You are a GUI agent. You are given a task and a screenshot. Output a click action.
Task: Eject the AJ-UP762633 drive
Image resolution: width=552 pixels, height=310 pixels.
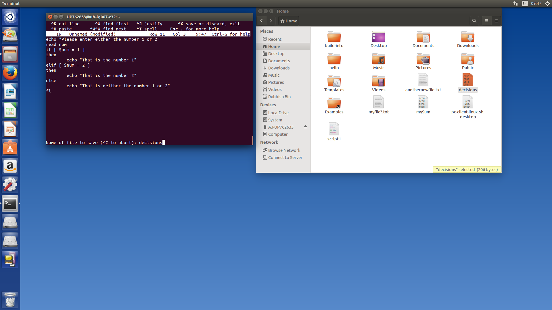click(306, 127)
